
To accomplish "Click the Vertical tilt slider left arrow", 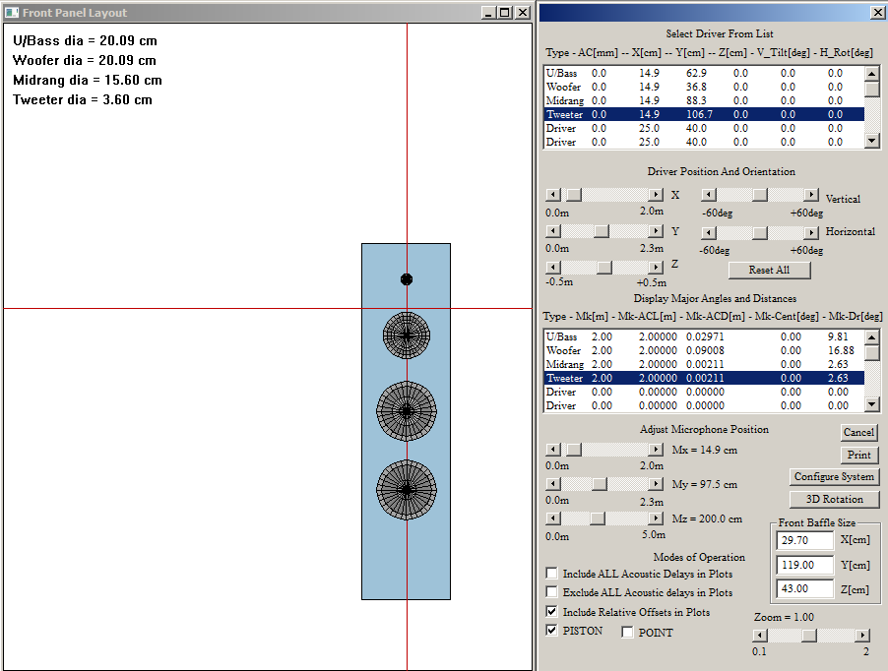I will 709,195.
